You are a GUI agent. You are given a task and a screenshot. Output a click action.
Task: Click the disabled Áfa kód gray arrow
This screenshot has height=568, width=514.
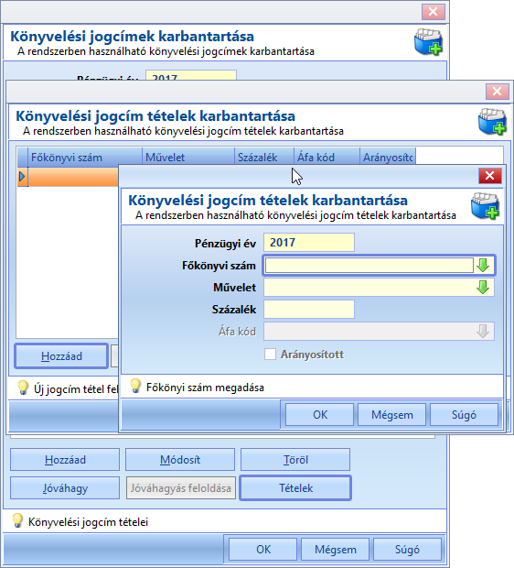[483, 331]
